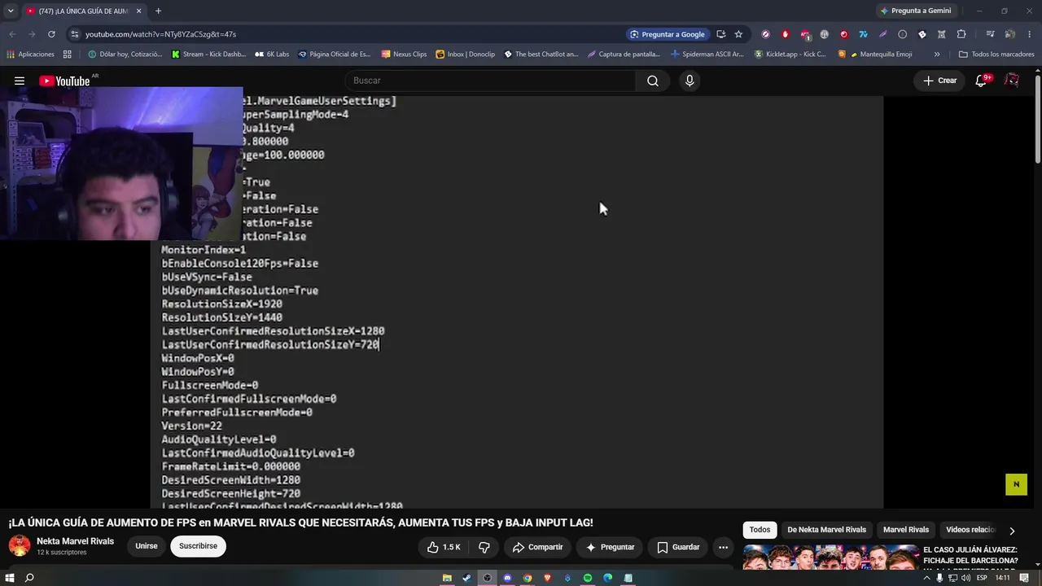Dislike the video with thumbs down

tap(484, 547)
